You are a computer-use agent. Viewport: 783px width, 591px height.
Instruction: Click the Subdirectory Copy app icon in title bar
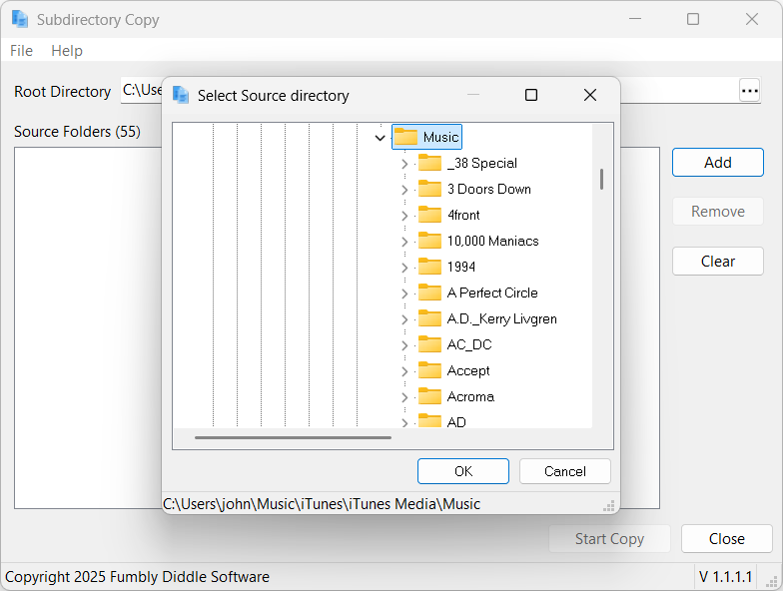[20, 19]
